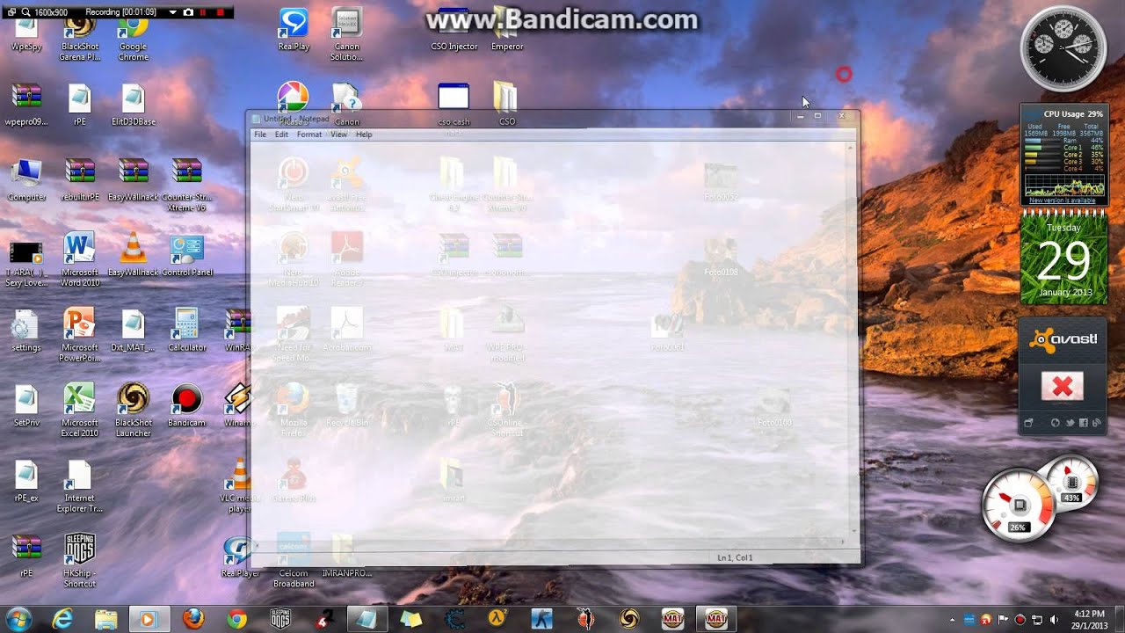Select the WpeSpy desktop icon
Viewport: 1125px width, 633px height.
[x=26, y=35]
